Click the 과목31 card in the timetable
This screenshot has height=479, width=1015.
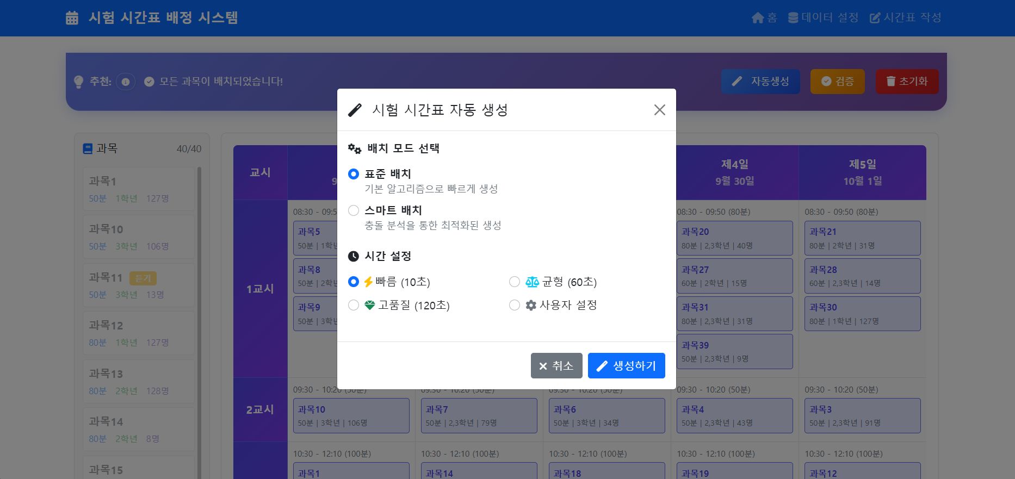[734, 314]
